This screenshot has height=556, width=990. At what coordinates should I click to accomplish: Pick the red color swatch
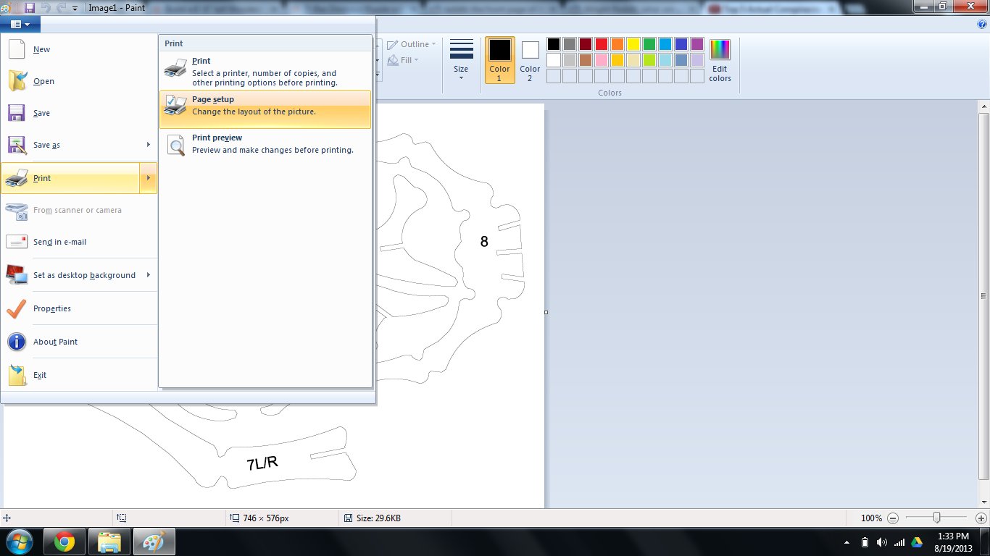[601, 44]
